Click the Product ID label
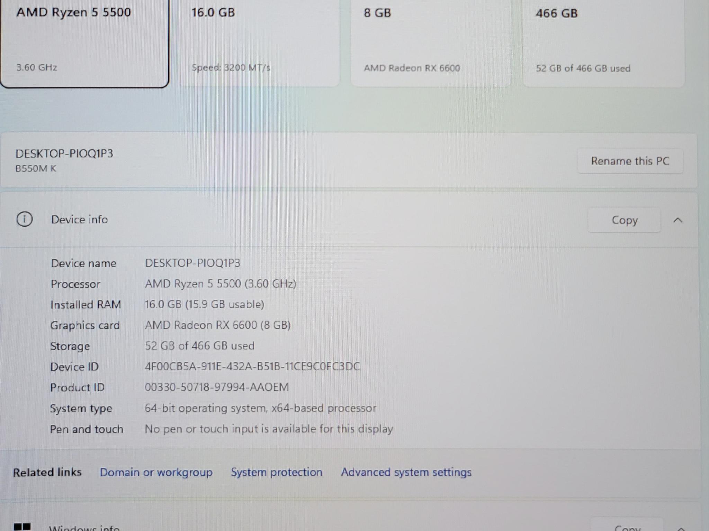Viewport: 709px width, 531px height. tap(77, 388)
